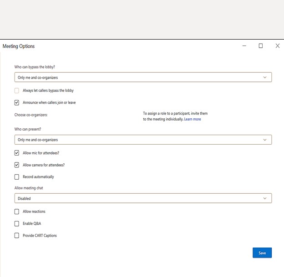Click chevron arrow on lobby bypass dropdown
The width and height of the screenshot is (284, 277).
pyautogui.click(x=265, y=77)
